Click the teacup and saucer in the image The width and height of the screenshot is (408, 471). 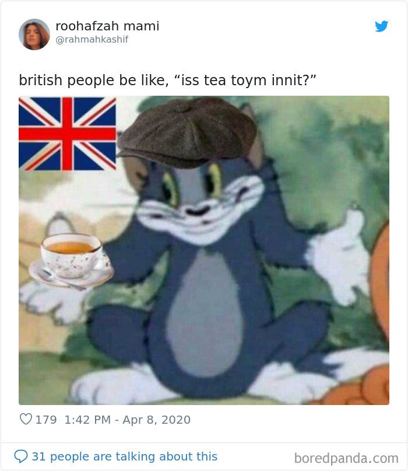(71, 261)
